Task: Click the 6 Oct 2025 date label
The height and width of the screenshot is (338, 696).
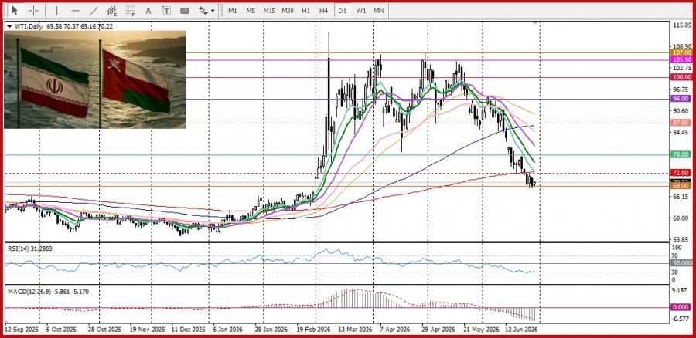Action: point(62,330)
